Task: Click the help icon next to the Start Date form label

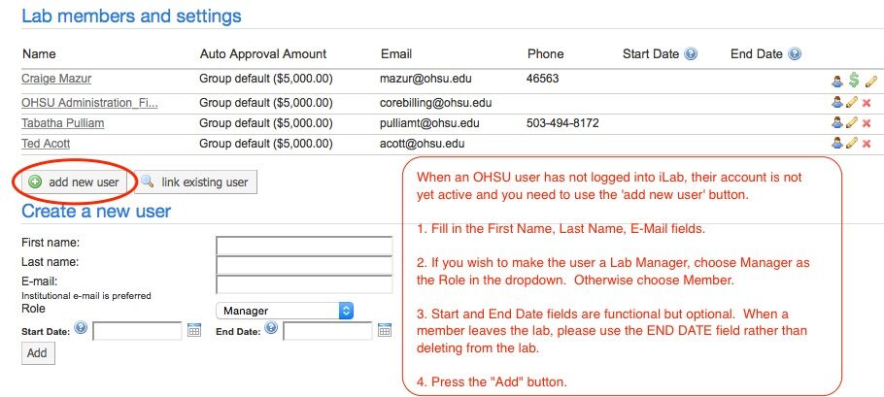Action: pos(81,328)
